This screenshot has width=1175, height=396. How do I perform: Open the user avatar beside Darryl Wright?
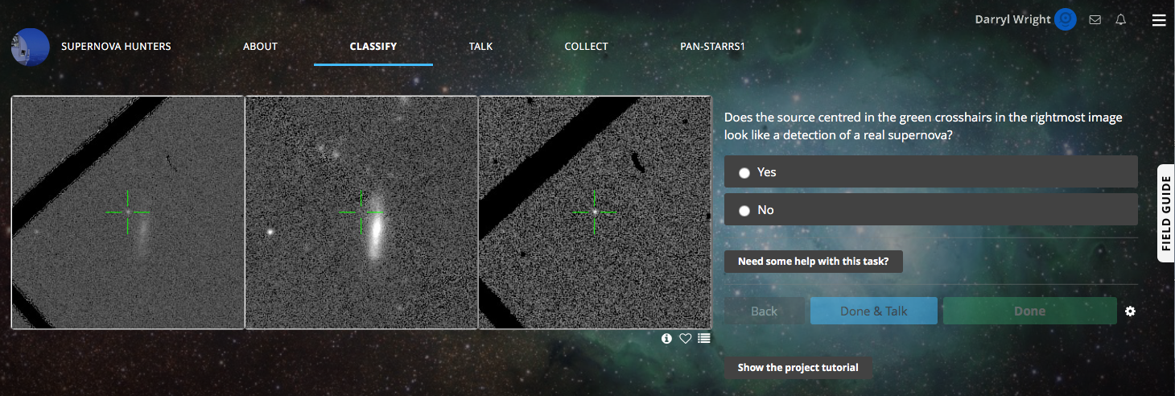point(1066,19)
